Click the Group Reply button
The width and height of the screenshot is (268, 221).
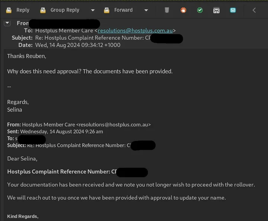point(60,10)
